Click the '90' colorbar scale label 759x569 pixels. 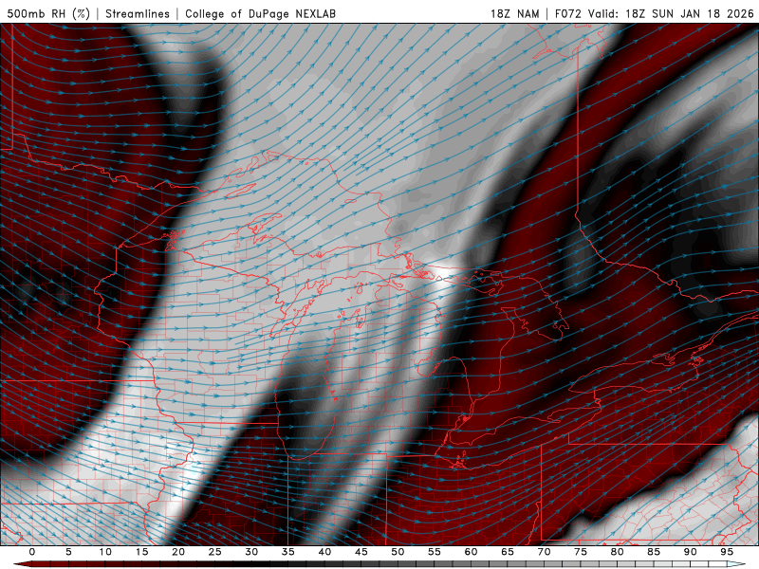click(690, 552)
